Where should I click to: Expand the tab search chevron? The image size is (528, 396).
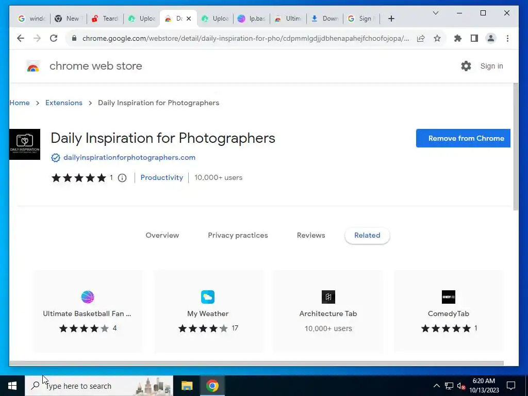click(435, 13)
